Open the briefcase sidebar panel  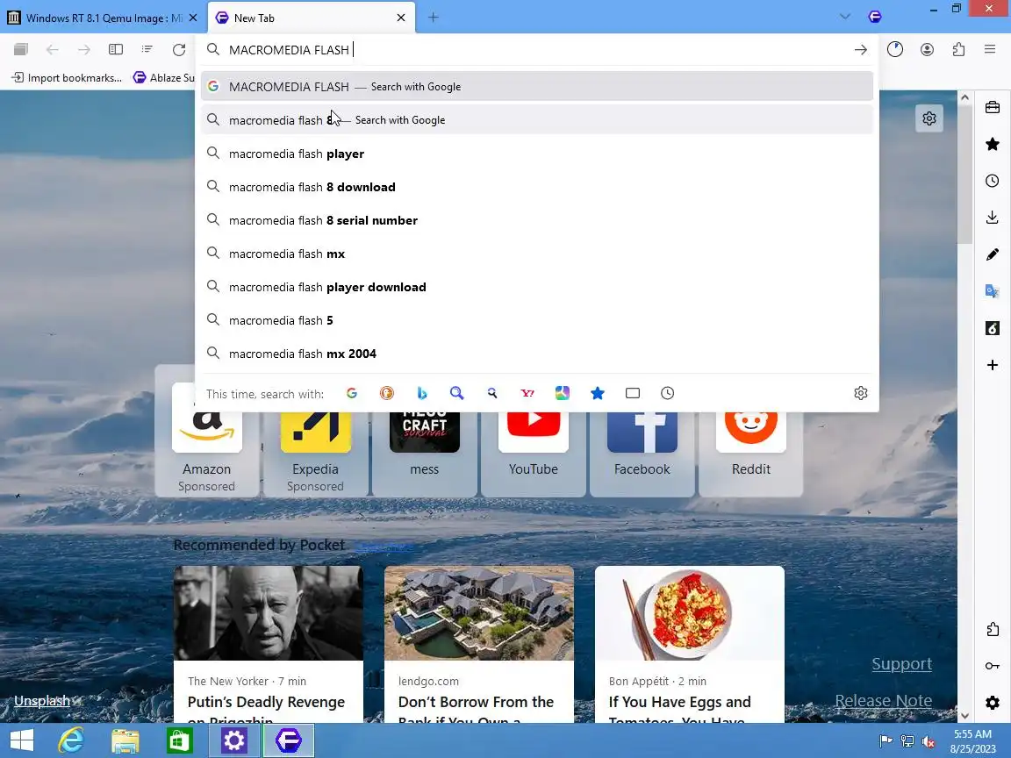(x=993, y=108)
